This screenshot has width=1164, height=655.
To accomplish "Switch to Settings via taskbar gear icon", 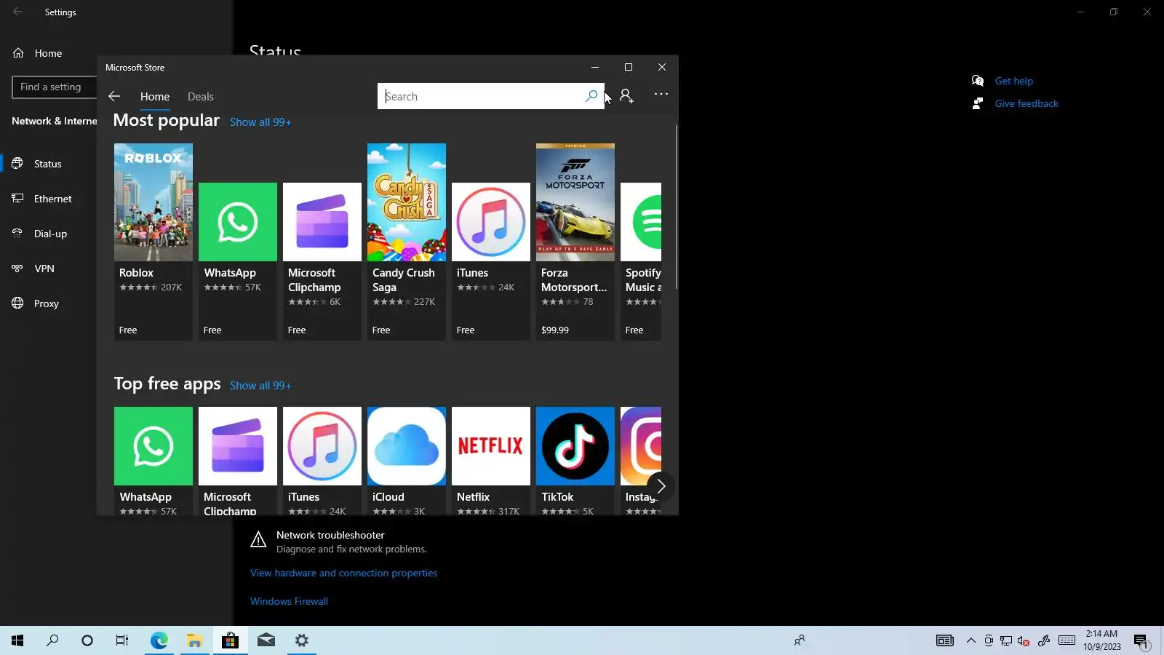I will pos(301,640).
